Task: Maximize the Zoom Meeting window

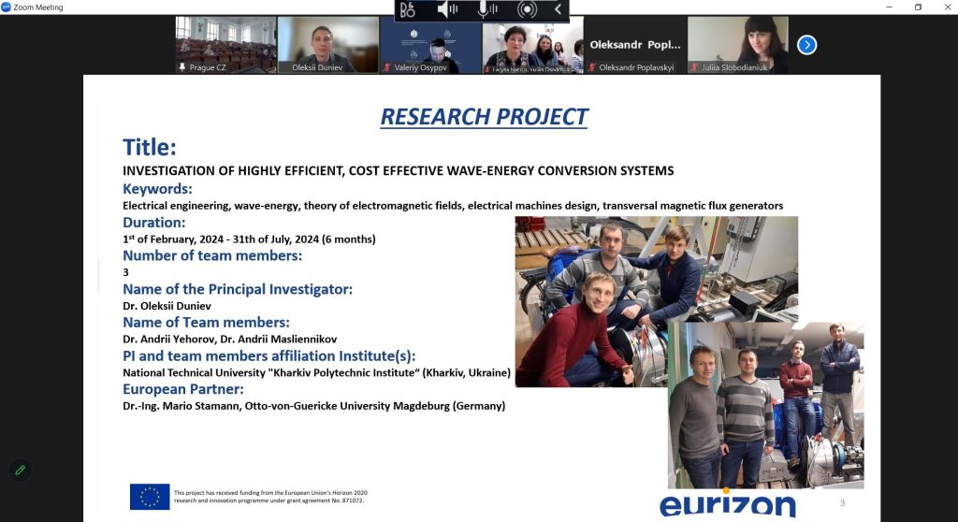Action: click(x=918, y=7)
